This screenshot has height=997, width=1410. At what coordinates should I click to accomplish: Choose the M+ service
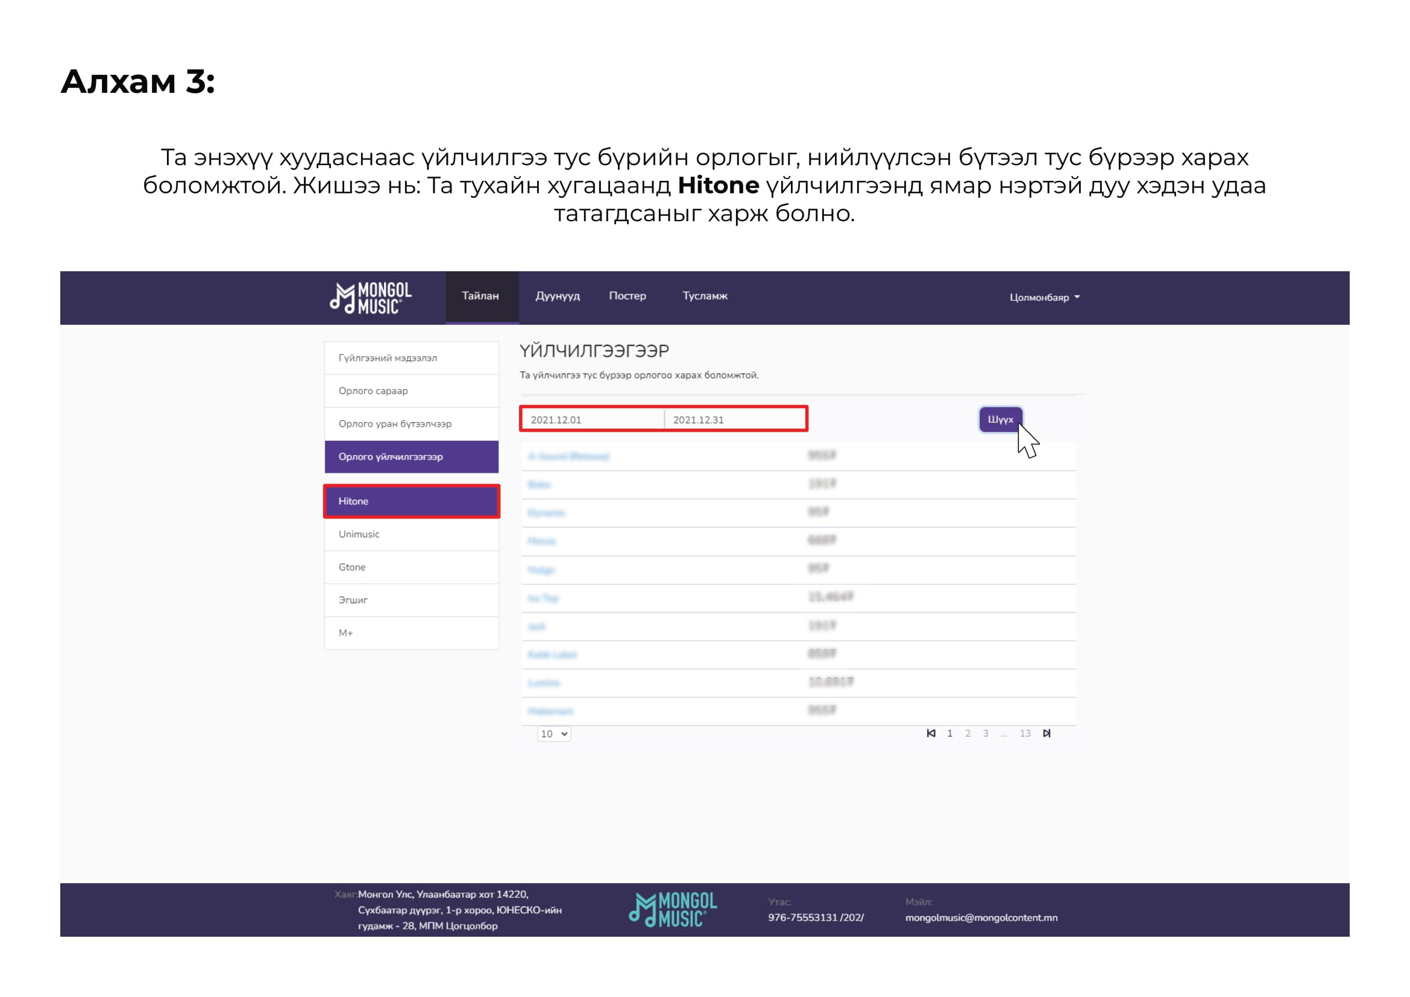(412, 633)
